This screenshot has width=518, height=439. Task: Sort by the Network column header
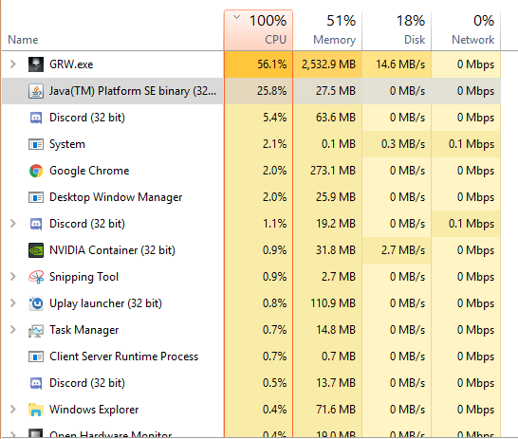pos(466,30)
